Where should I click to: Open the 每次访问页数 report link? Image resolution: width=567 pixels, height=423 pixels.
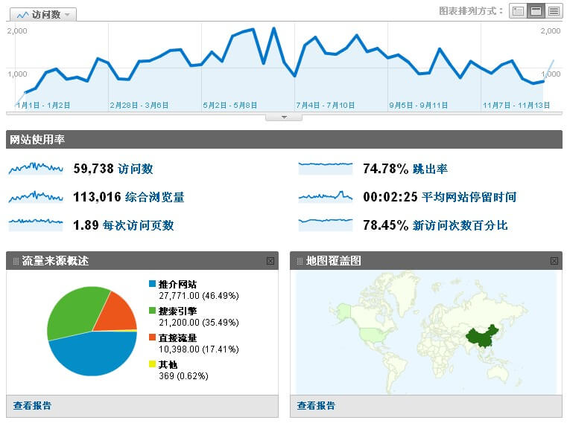click(138, 225)
